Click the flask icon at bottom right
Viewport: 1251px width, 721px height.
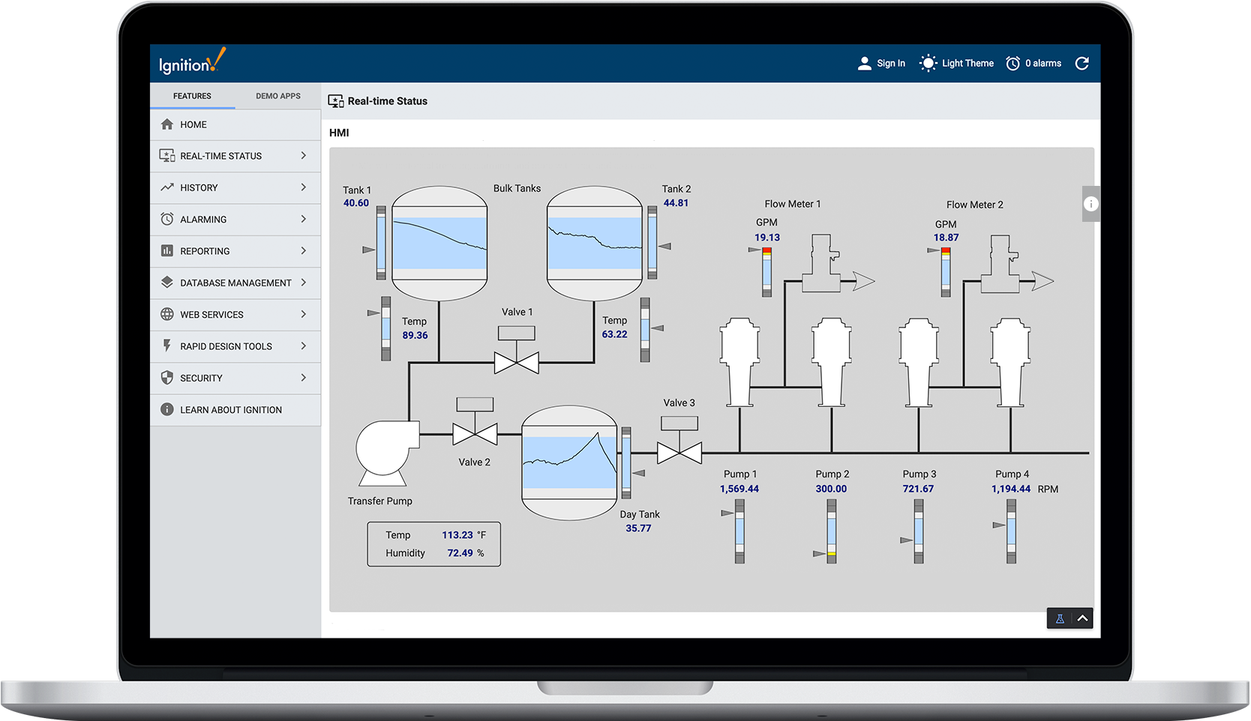click(x=1060, y=618)
